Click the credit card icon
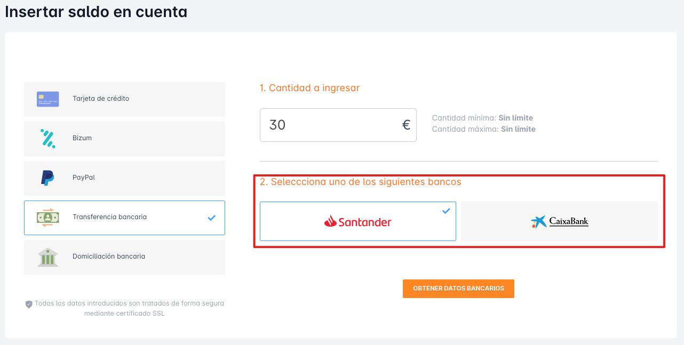 pos(48,99)
